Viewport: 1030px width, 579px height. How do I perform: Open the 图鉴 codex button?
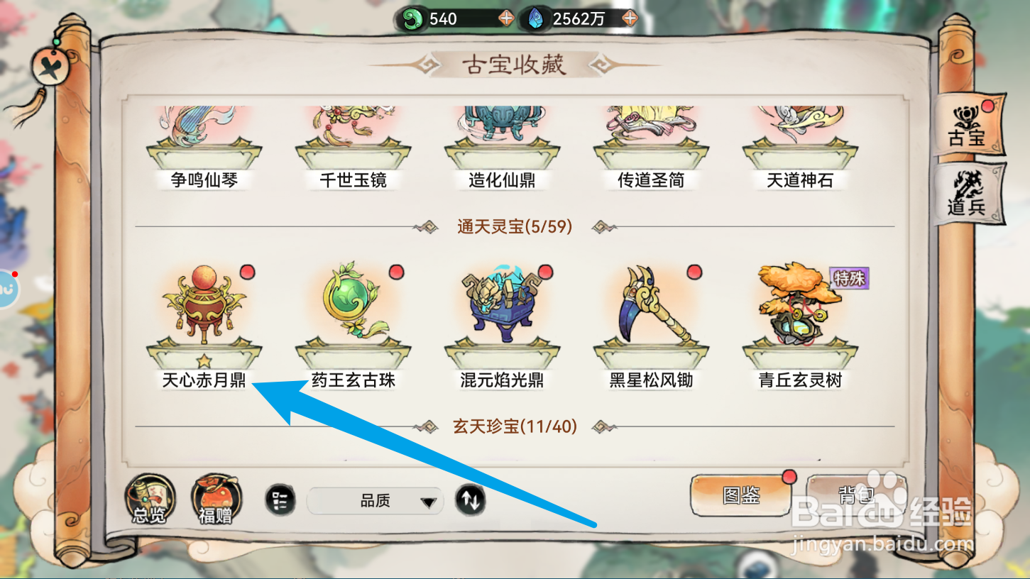(742, 495)
